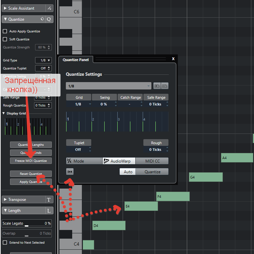Viewport: 254px width, 254px height.
Task: Click the Freeze MIDI Quantize button
Action: click(x=31, y=161)
